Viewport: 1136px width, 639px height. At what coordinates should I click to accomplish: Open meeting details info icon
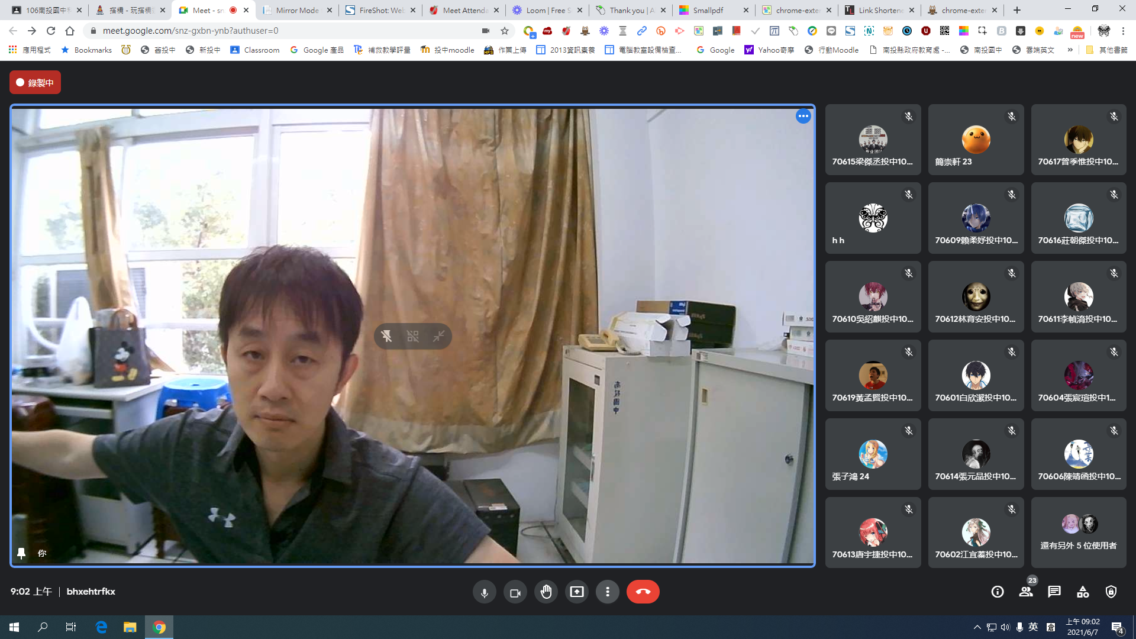point(997,592)
